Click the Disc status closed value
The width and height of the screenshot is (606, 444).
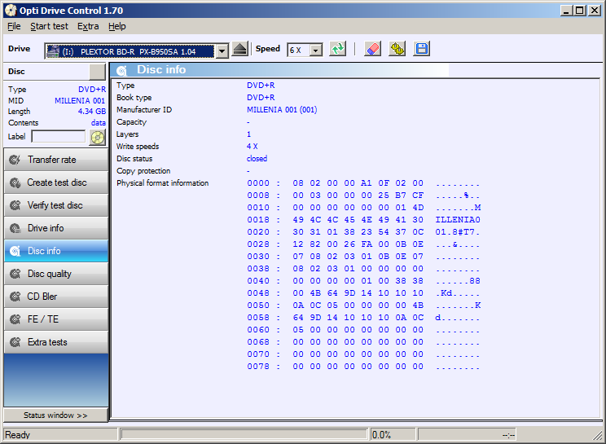[257, 158]
